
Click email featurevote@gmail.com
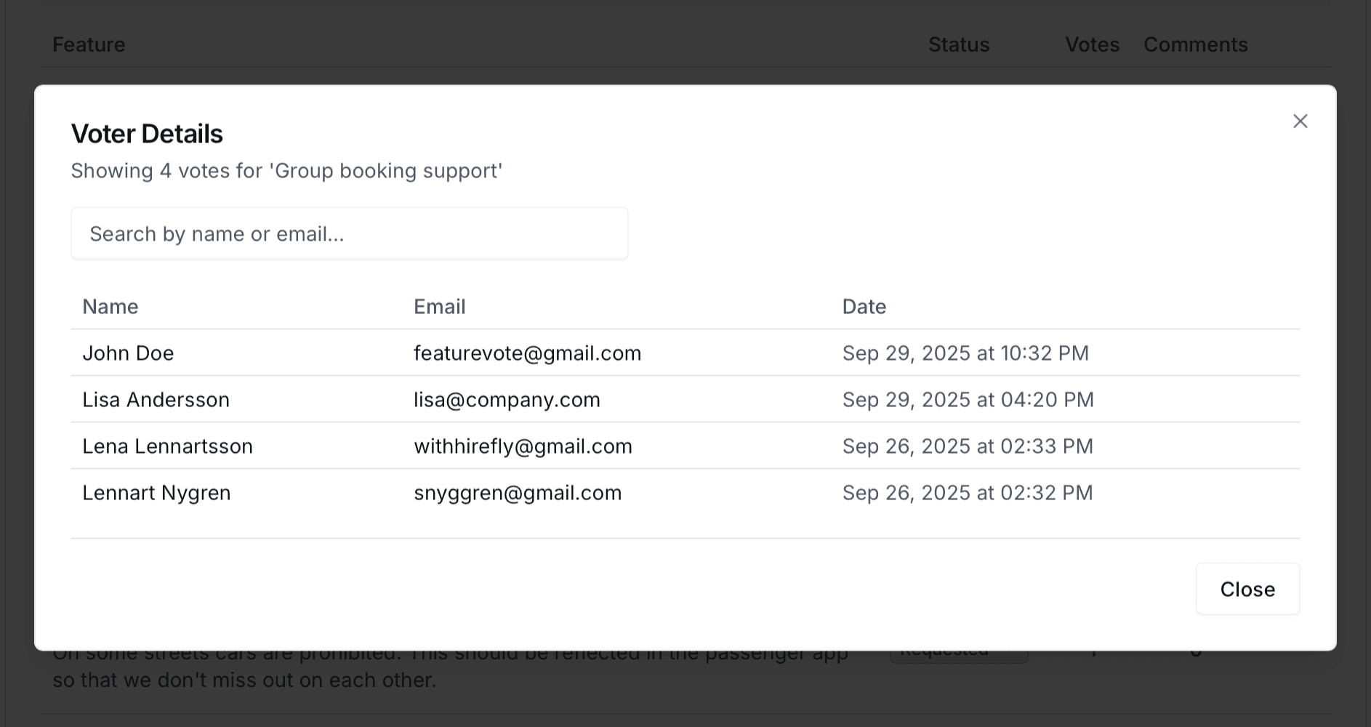pyautogui.click(x=528, y=353)
